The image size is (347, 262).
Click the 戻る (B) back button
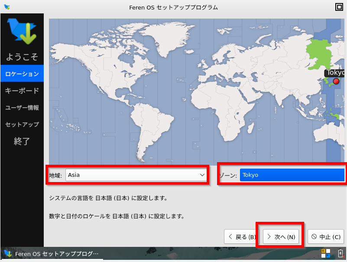[x=241, y=236]
